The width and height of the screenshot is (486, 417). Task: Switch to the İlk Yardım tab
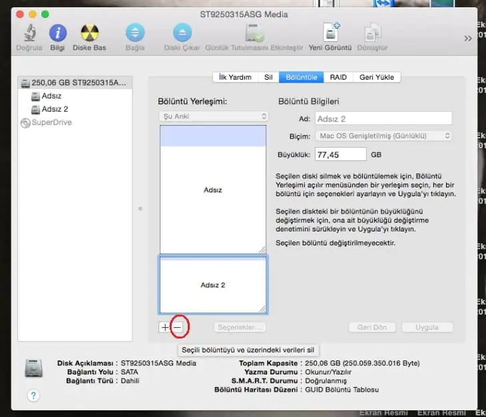click(x=235, y=77)
